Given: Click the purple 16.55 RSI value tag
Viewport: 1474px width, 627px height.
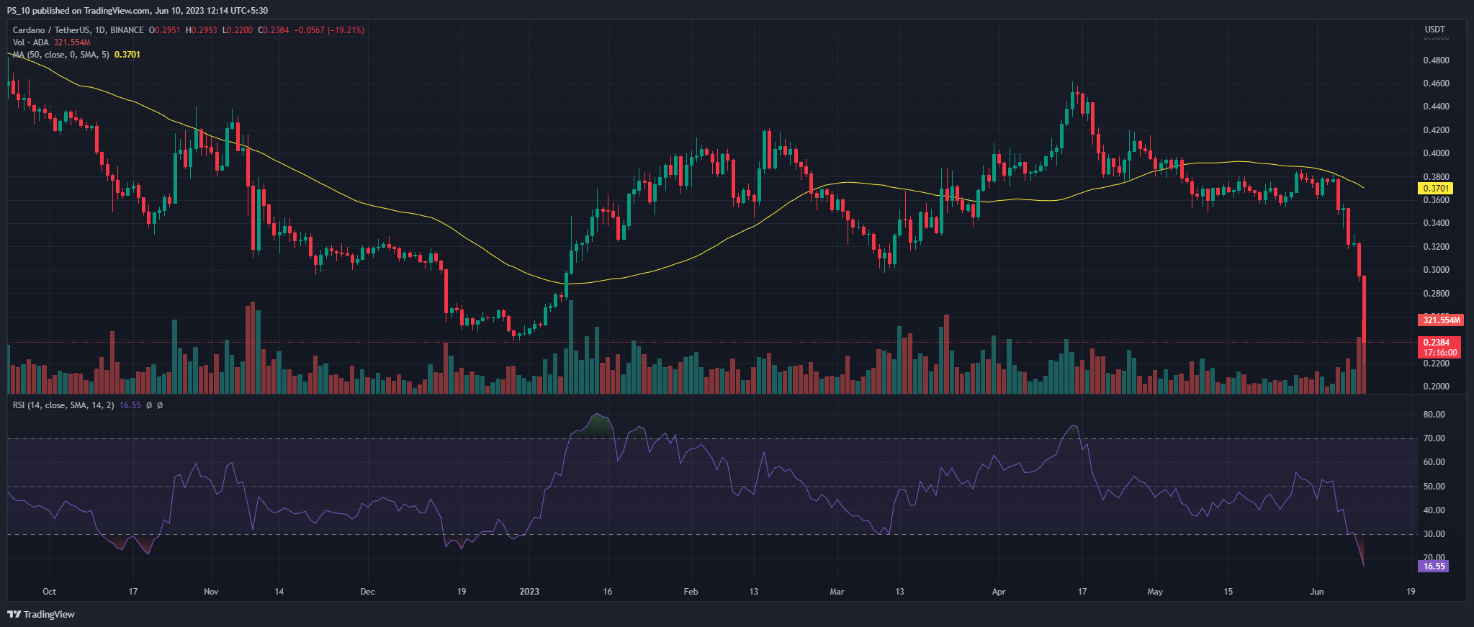Looking at the screenshot, I should tap(1434, 567).
